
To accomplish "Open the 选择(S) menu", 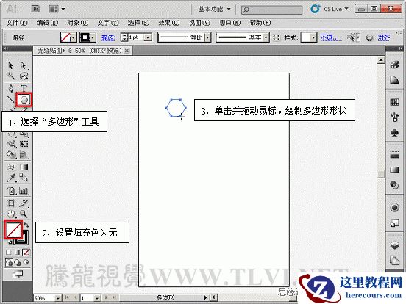I will pyautogui.click(x=138, y=23).
